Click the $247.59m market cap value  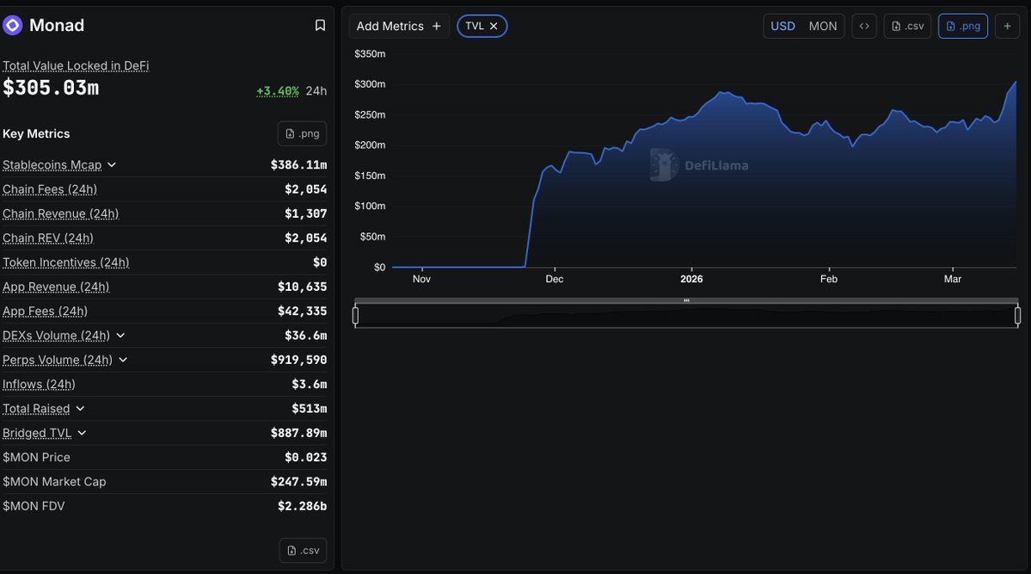point(298,481)
